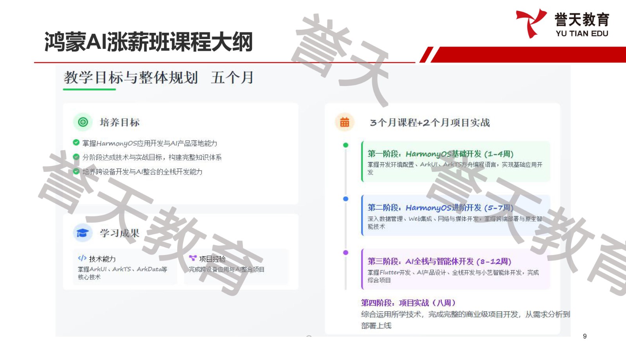The image size is (626, 352).
Task: Click the orange calendar icon
Action: click(x=344, y=122)
